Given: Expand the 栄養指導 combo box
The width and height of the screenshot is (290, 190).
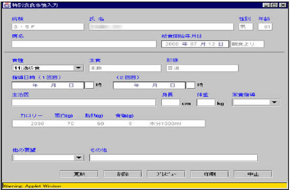Looking at the screenshot, I should (x=256, y=102).
